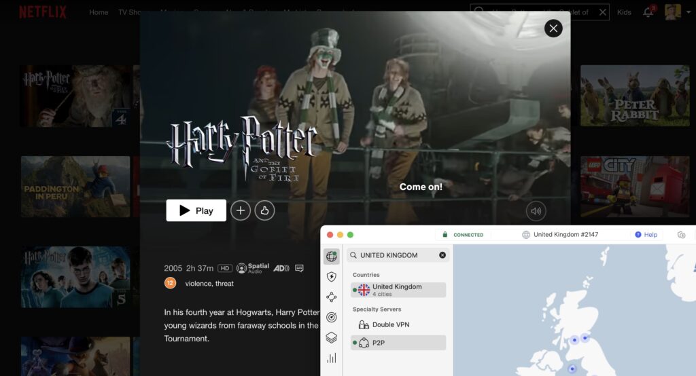Click the HD quality badge

(x=225, y=268)
